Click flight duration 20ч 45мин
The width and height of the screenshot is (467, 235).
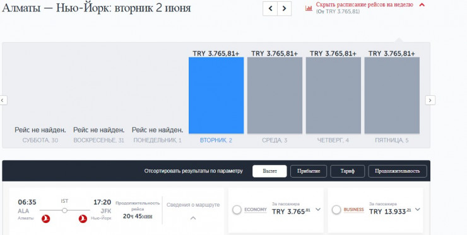[x=138, y=216]
